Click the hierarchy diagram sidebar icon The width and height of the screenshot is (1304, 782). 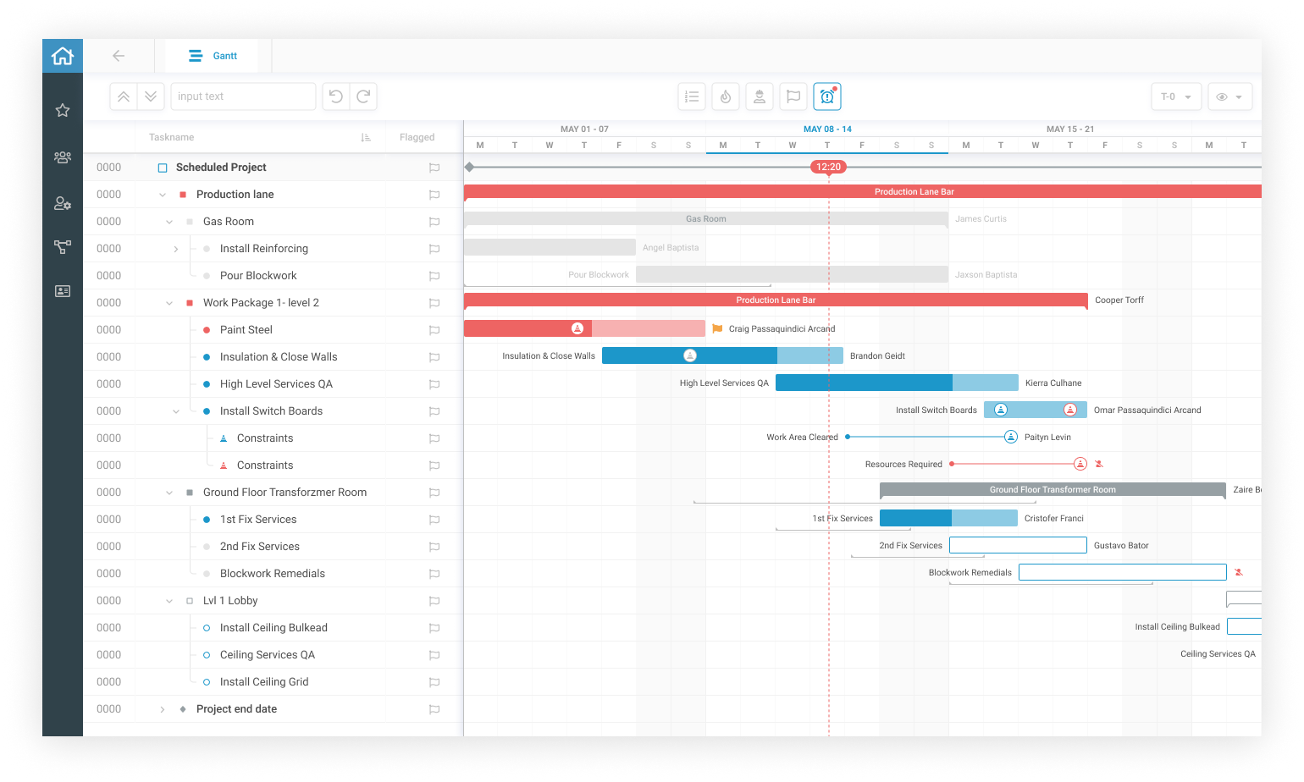63,247
